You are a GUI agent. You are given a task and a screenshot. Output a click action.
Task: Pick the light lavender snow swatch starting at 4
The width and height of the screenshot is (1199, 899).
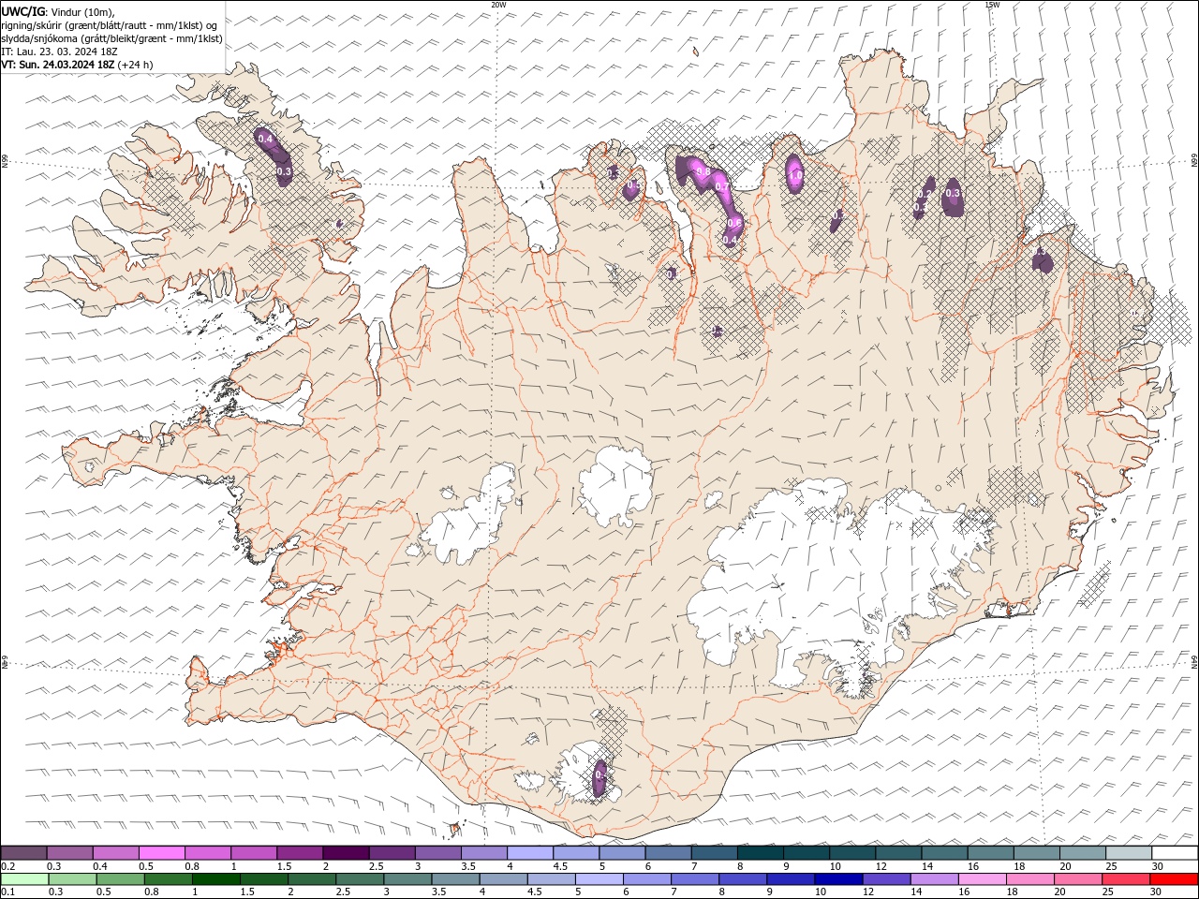530,853
